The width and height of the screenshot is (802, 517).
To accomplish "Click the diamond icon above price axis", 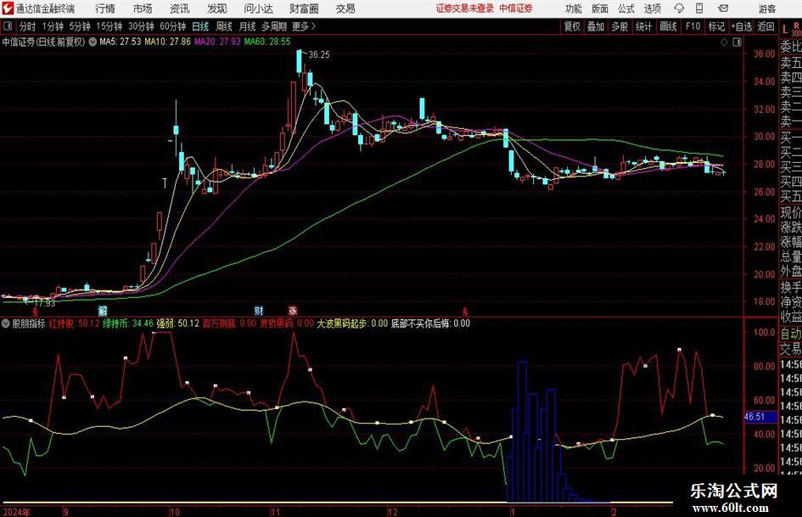I will [724, 42].
